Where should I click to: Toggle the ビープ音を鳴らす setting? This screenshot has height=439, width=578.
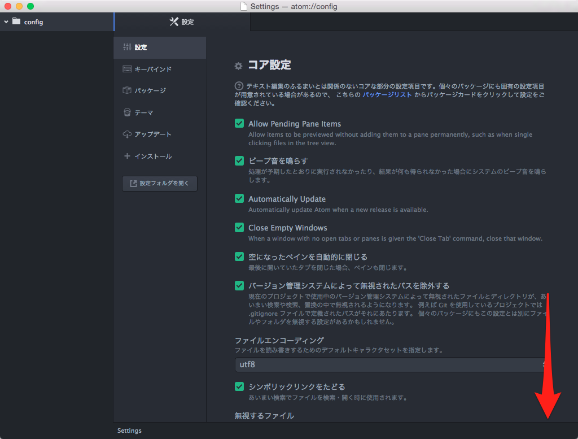pyautogui.click(x=239, y=161)
